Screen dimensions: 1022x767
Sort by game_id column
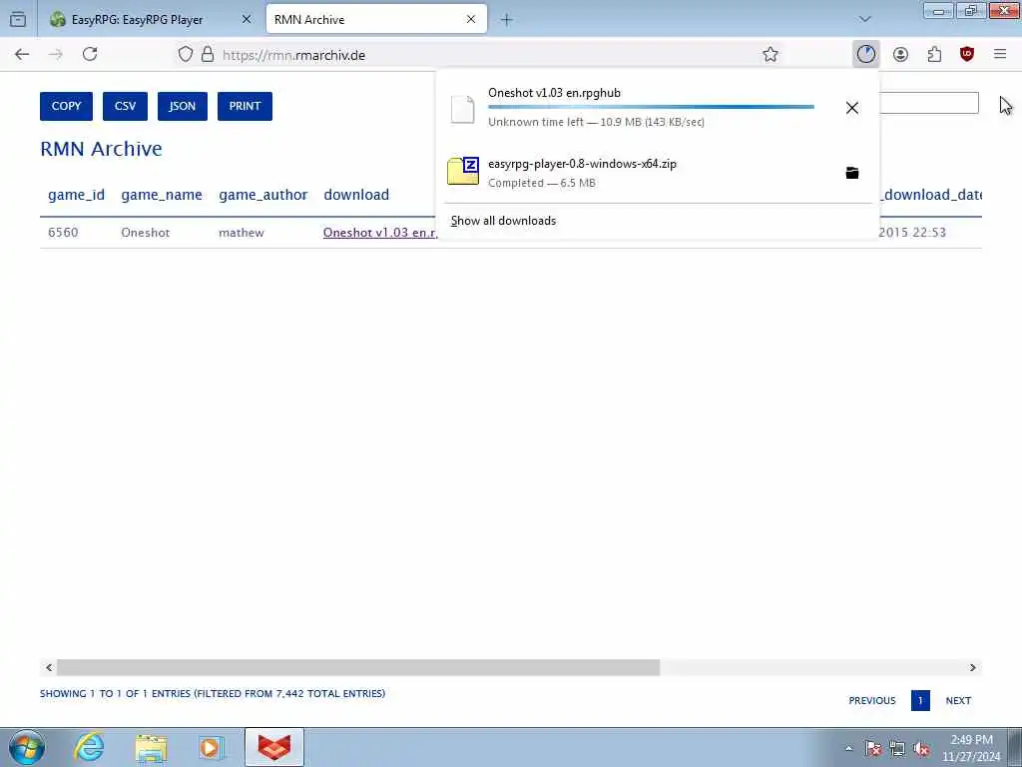[76, 195]
